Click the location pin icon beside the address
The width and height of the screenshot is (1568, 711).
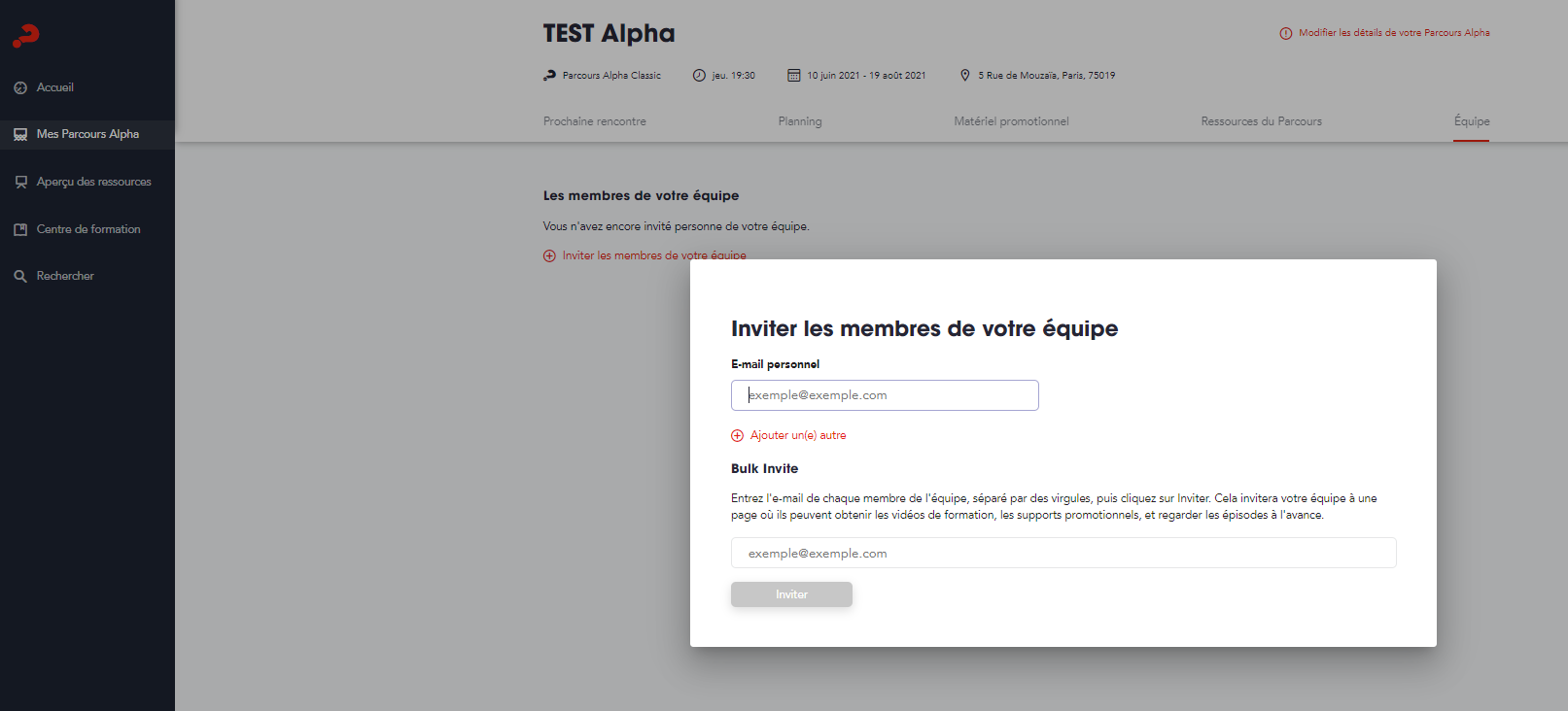(x=965, y=75)
